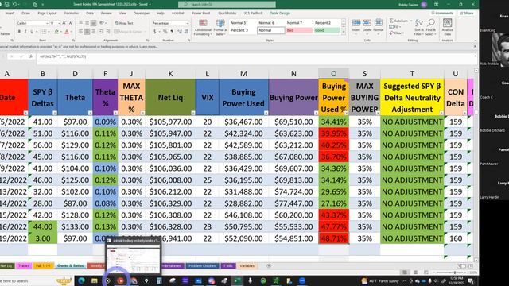Add a new sheet with plus button
Viewport: 509px width, 286px height.
pos(269,265)
